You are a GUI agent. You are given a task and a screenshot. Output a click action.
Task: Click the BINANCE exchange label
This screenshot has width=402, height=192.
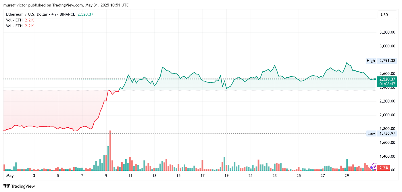tap(67, 14)
